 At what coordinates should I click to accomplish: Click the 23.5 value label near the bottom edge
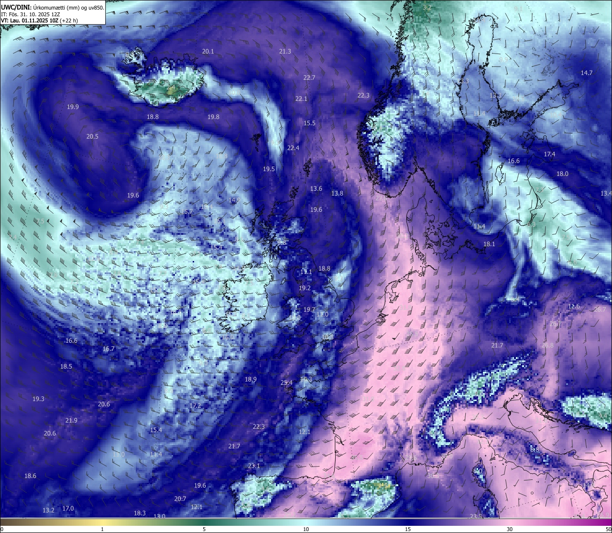point(476,516)
